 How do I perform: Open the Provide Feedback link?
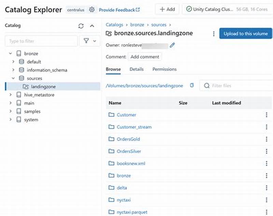(118, 10)
